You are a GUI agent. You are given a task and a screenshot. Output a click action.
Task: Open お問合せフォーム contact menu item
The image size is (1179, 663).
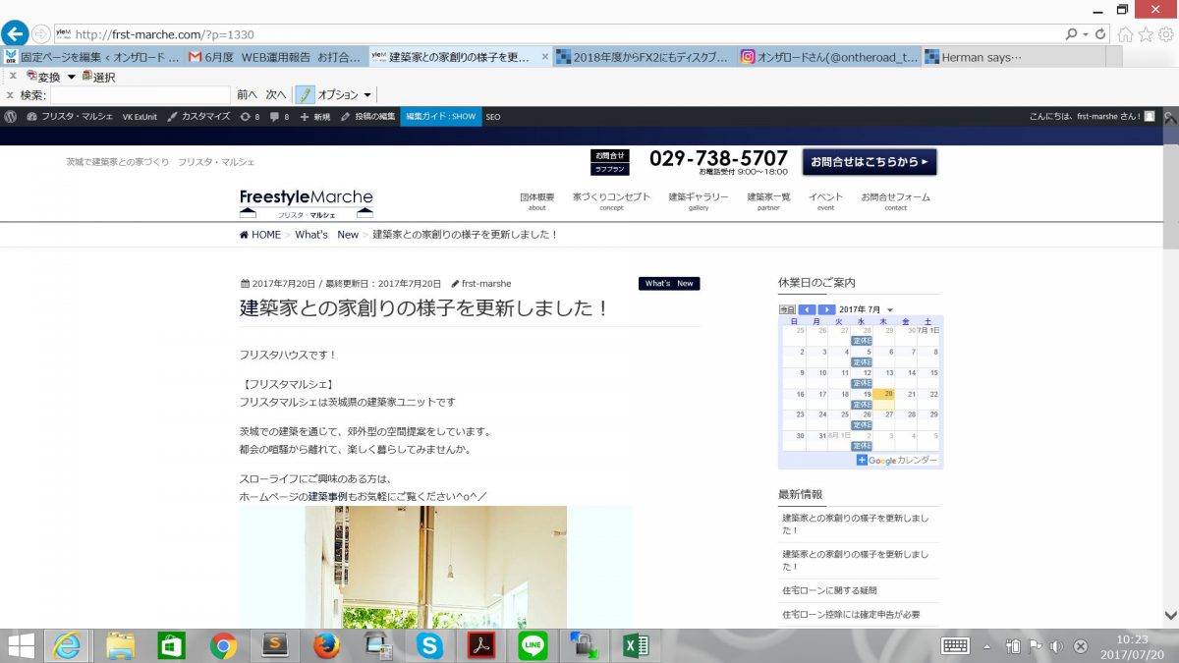(x=895, y=201)
